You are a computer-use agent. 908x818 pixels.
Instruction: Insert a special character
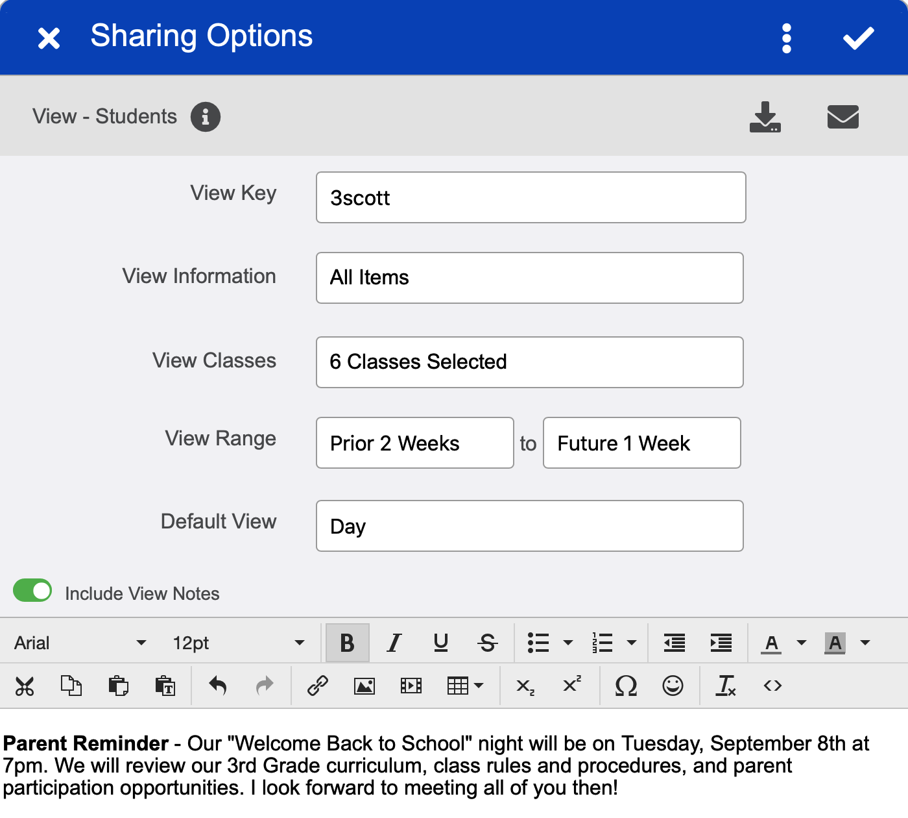click(x=625, y=686)
